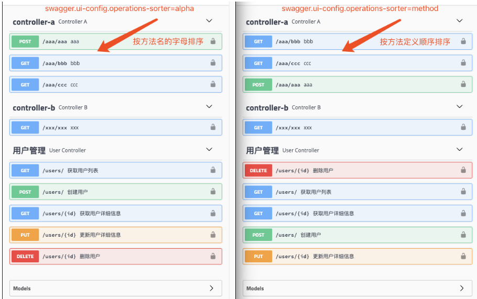This screenshot has height=299, width=477.
Task: Open GET /xxx/xxx operation in left panel
Action: pyautogui.click(x=116, y=127)
